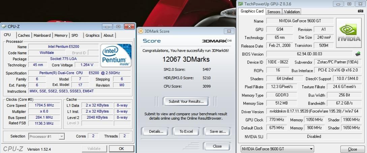Viewport: 367px width, 153px height.
Task: Click the CPU Score value 3099
Action: tap(207, 86)
